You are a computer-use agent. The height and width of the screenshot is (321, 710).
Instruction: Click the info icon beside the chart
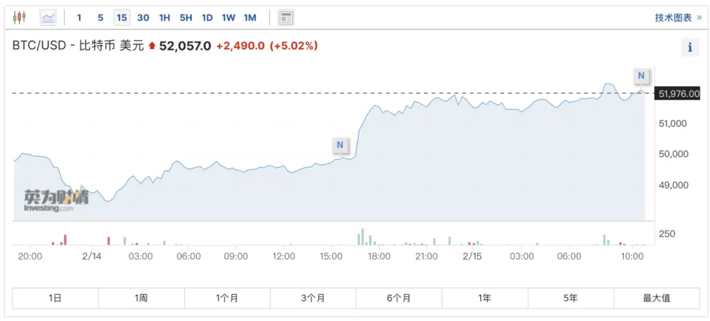(690, 47)
